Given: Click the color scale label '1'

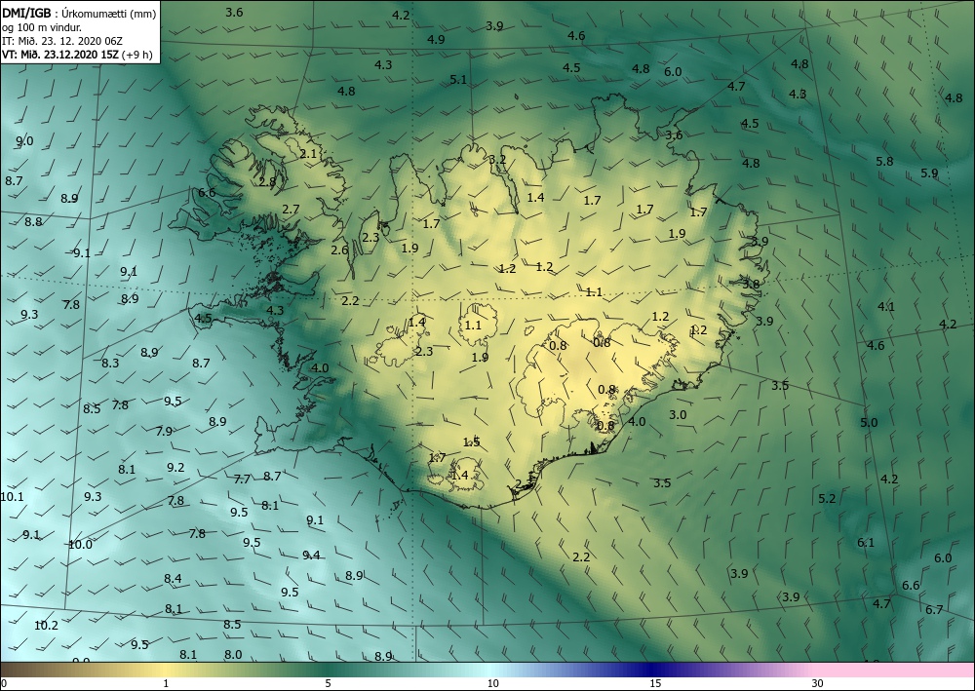Looking at the screenshot, I should pos(166,683).
